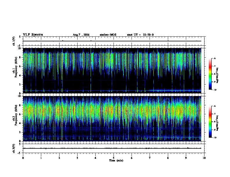The width and height of the screenshot is (230, 177).
Task: Click the ch.2 color scale label "-10"
Action: 215,138
